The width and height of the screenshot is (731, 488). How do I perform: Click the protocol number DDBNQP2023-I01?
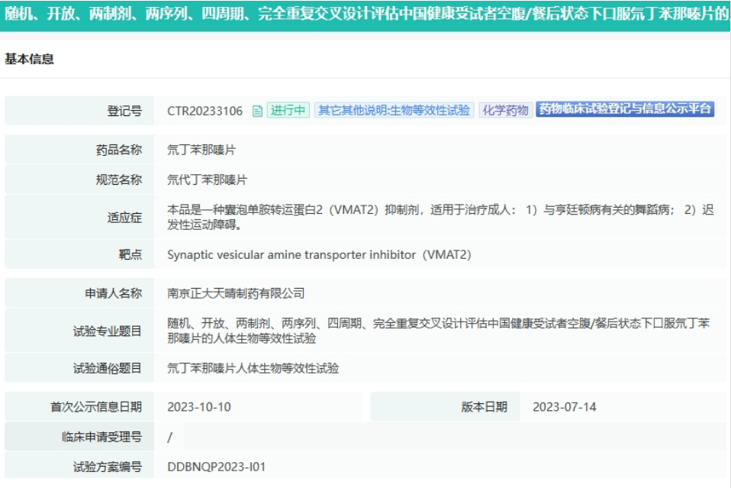[x=216, y=467]
